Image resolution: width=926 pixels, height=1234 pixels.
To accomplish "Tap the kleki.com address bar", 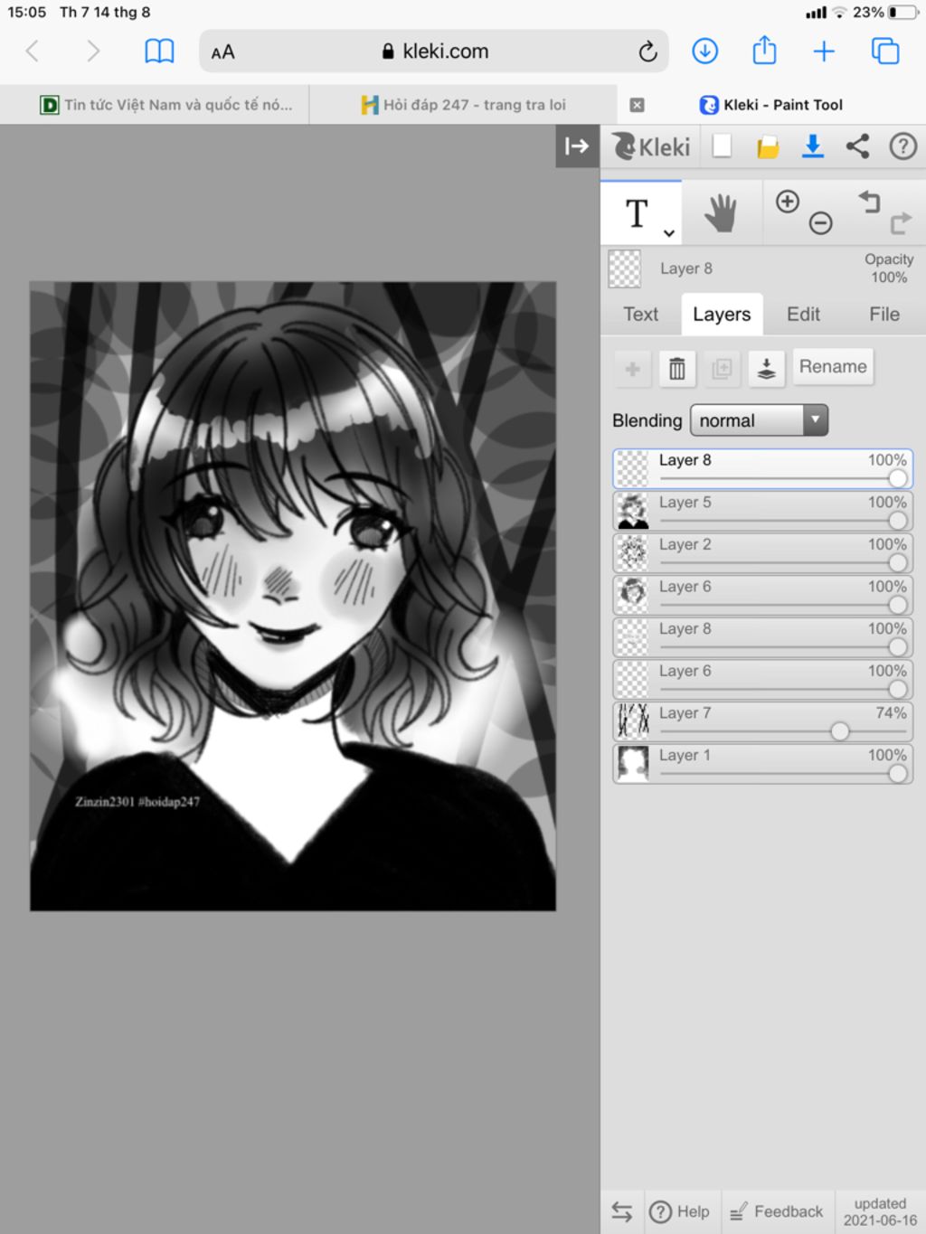I will (x=434, y=52).
